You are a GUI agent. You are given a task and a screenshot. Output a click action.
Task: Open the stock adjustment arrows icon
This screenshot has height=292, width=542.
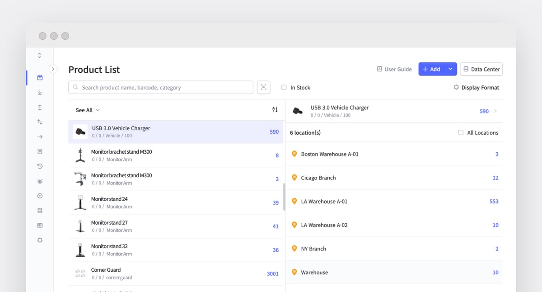[40, 122]
